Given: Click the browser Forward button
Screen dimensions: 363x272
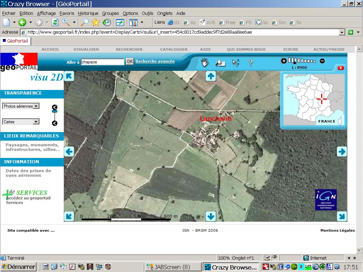Looking at the screenshot, I should (x=39, y=22).
